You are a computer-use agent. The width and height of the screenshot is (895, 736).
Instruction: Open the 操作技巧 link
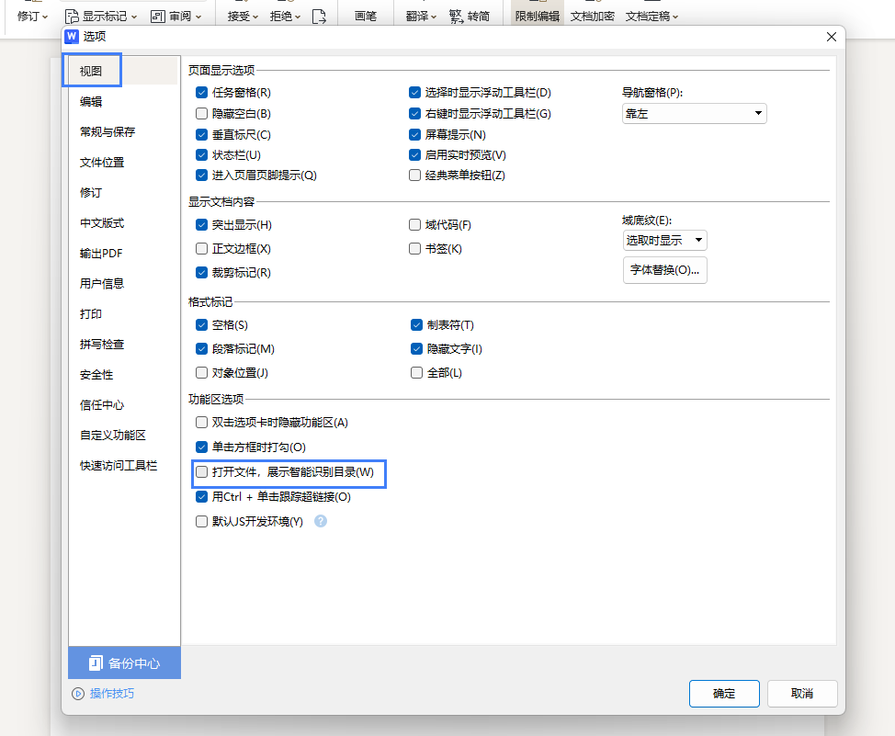point(112,694)
